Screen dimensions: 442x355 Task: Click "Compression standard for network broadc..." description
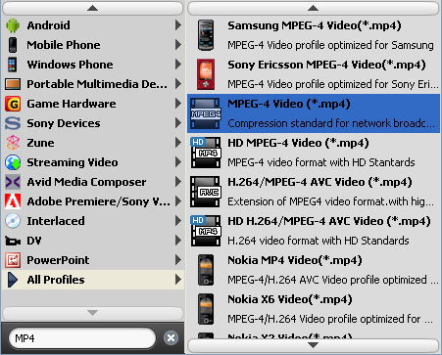coord(331,123)
